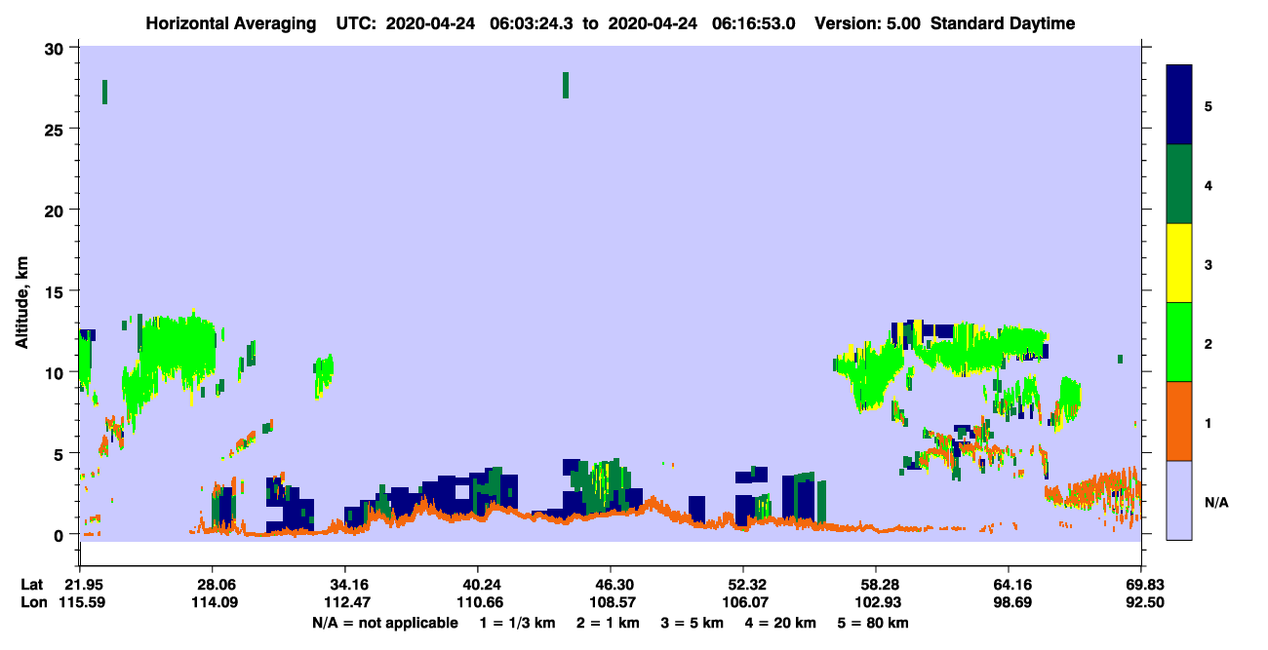The width and height of the screenshot is (1268, 650).
Task: Click the y-axis tick label '25'
Action: pyautogui.click(x=57, y=130)
